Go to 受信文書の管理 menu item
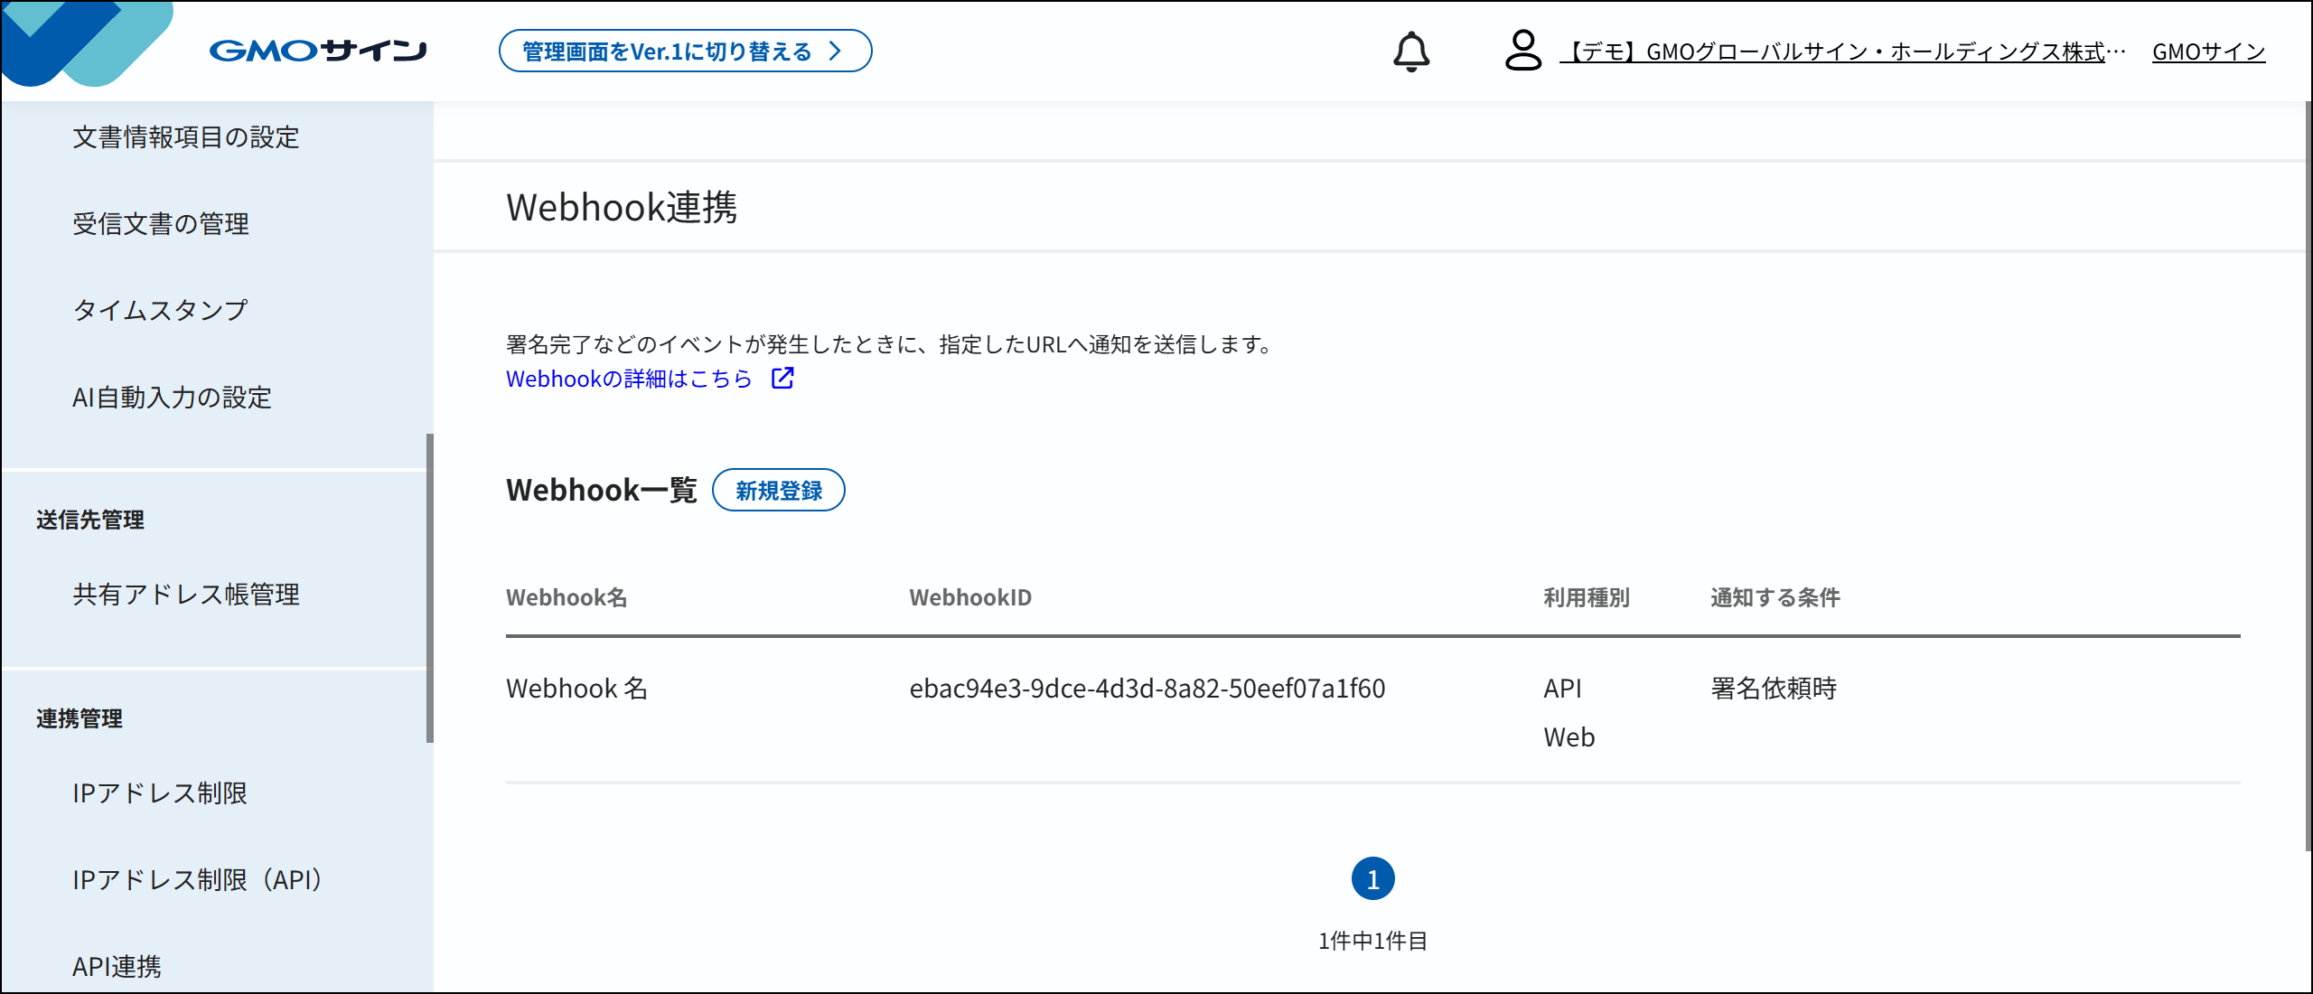 click(x=161, y=224)
